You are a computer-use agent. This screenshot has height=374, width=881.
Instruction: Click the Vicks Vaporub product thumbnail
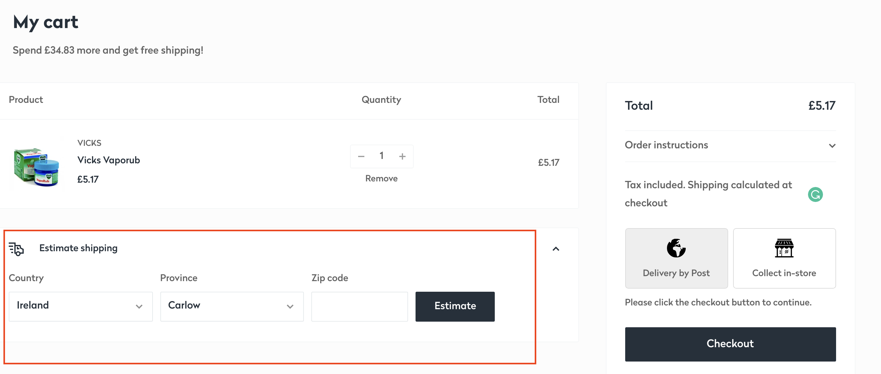pos(37,167)
